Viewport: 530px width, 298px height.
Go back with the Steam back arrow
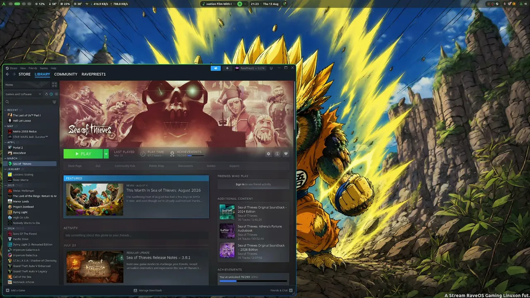pos(7,74)
